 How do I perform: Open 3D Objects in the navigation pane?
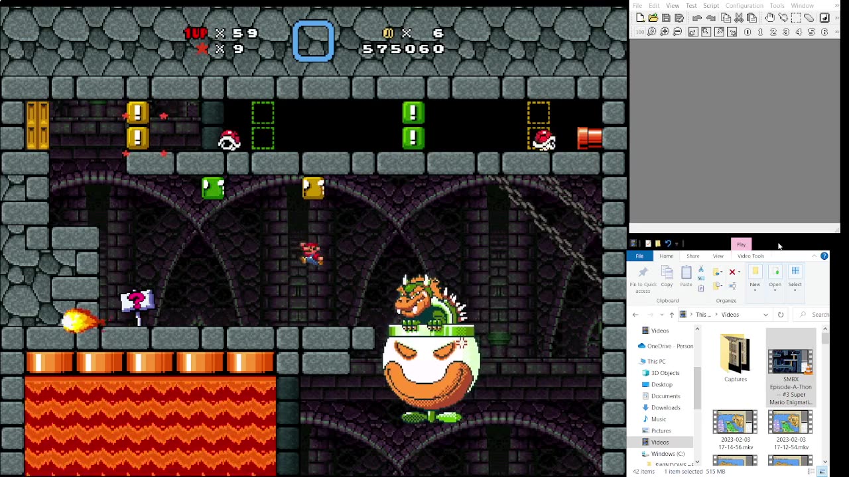(659, 373)
